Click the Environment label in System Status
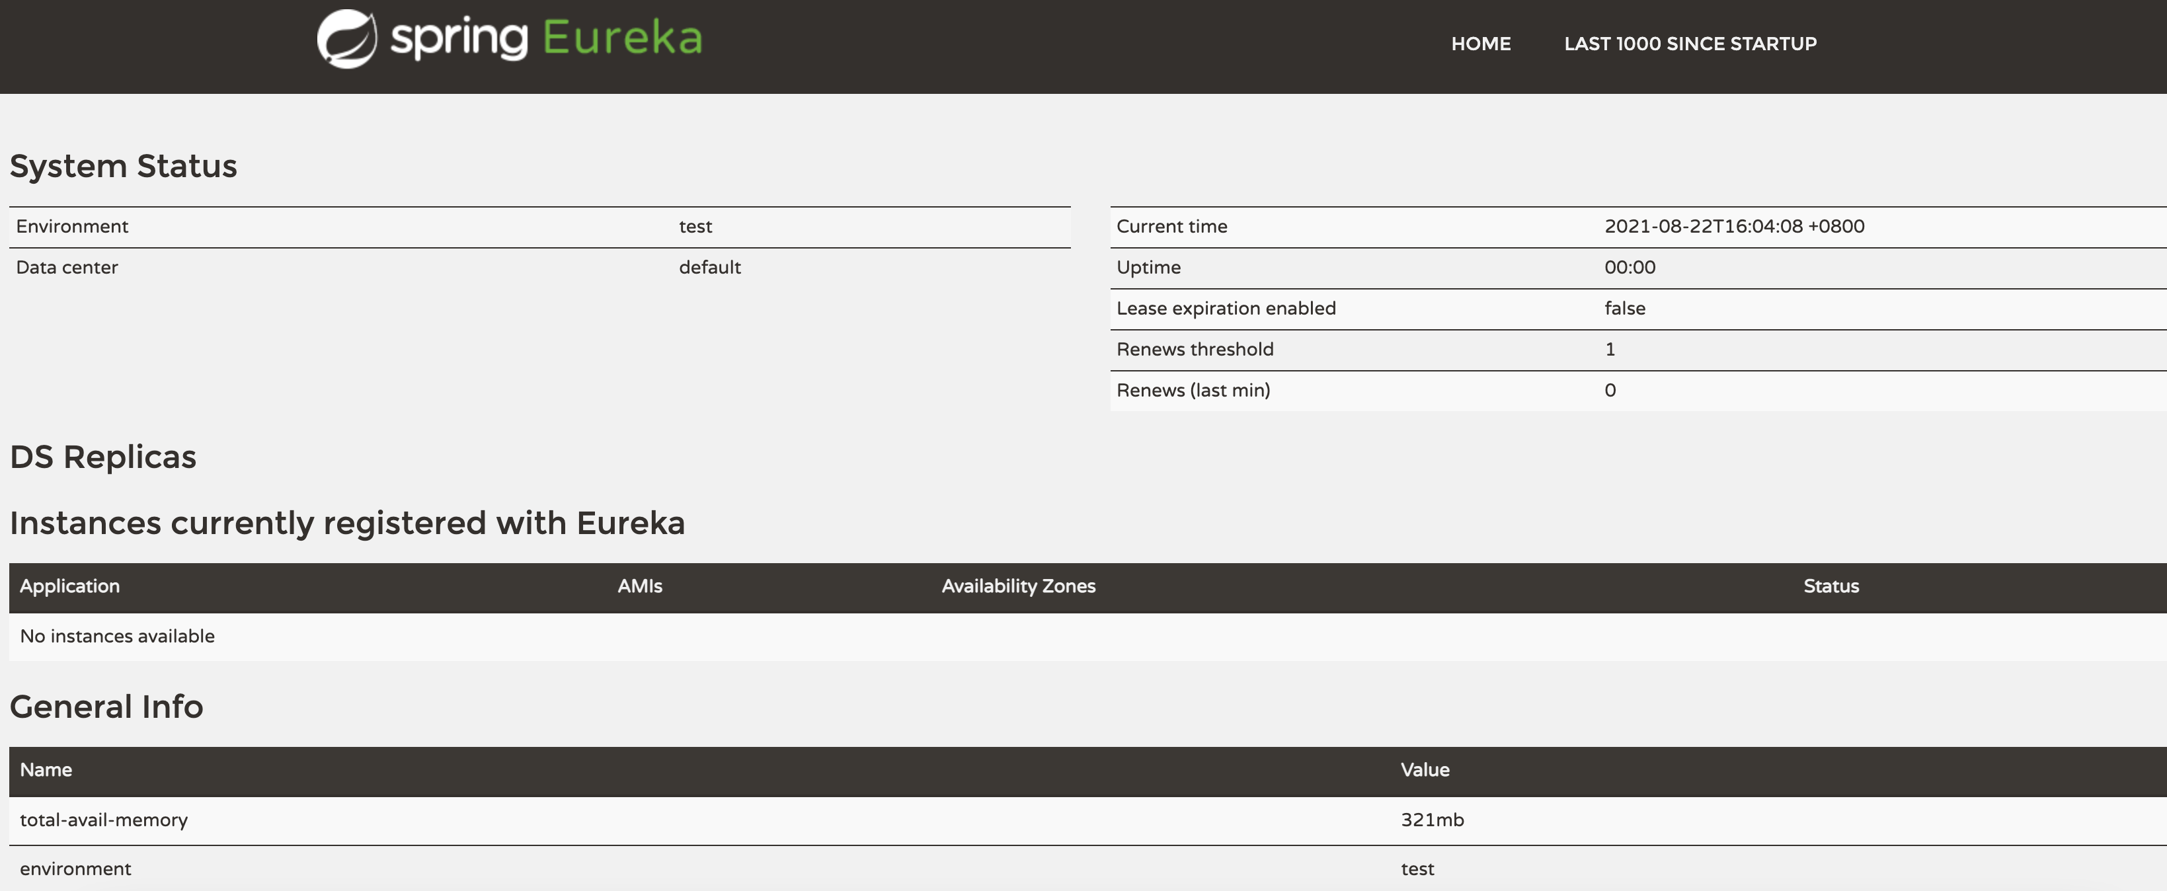The image size is (2167, 891). tap(72, 226)
